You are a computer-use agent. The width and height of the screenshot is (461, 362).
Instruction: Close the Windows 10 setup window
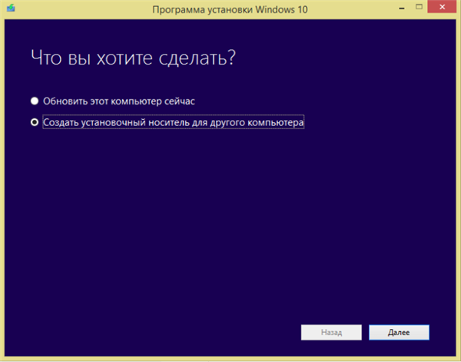click(x=442, y=7)
